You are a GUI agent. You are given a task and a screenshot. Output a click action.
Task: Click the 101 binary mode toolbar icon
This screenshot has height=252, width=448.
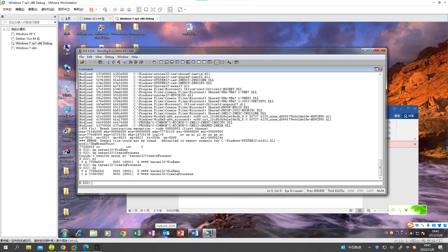222,62
